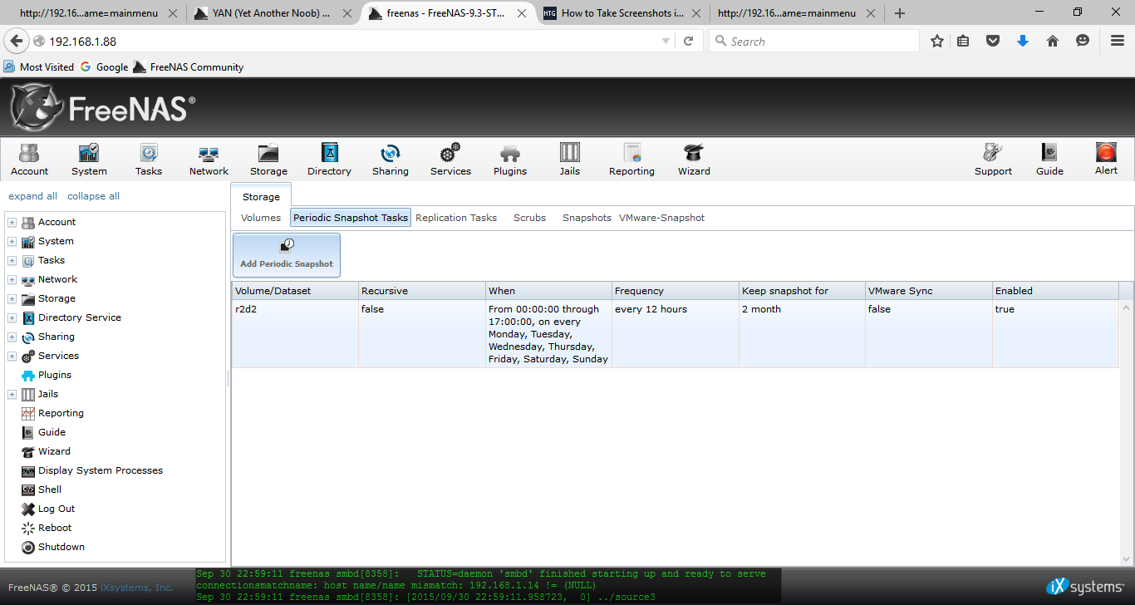Expand the Jails tree node

coord(12,395)
